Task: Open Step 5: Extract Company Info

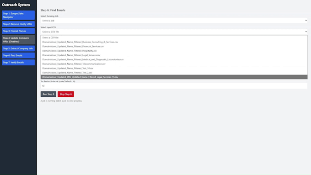Action: [18, 48]
